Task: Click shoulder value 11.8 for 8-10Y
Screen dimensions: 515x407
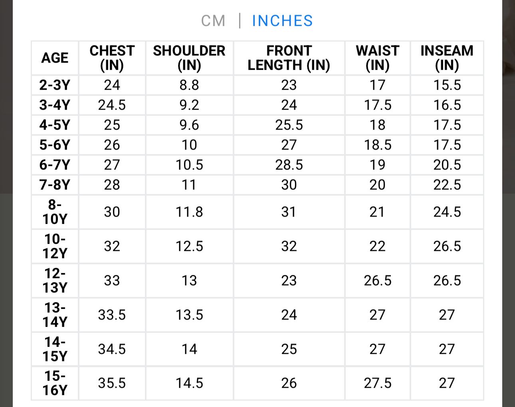Action: click(x=189, y=212)
